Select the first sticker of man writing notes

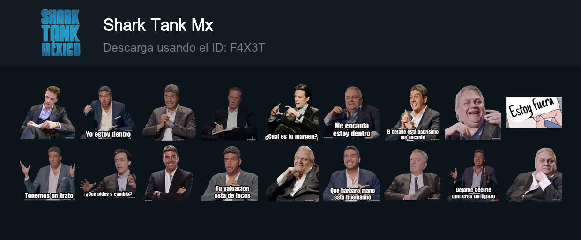[x=47, y=112]
